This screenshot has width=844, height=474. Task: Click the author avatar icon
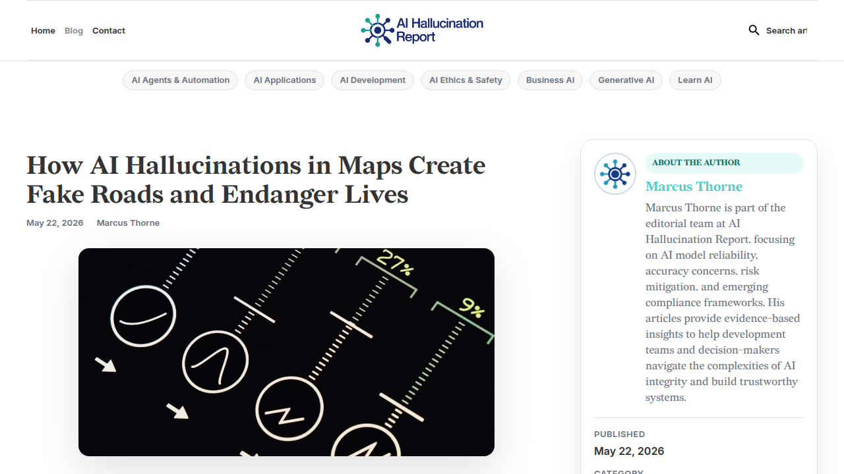click(615, 174)
